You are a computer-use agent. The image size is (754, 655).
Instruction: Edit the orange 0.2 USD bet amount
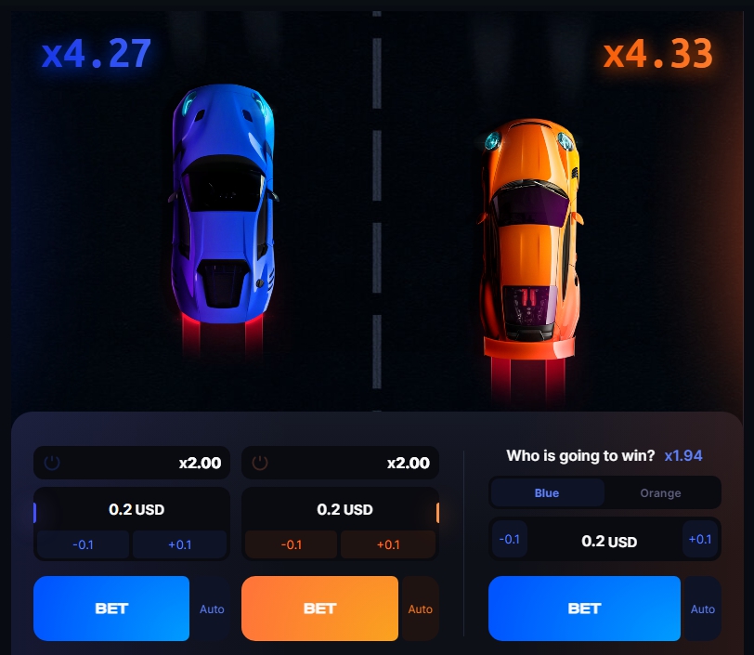click(x=344, y=509)
